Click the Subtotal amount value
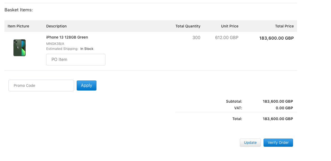331x161 pixels. click(278, 101)
